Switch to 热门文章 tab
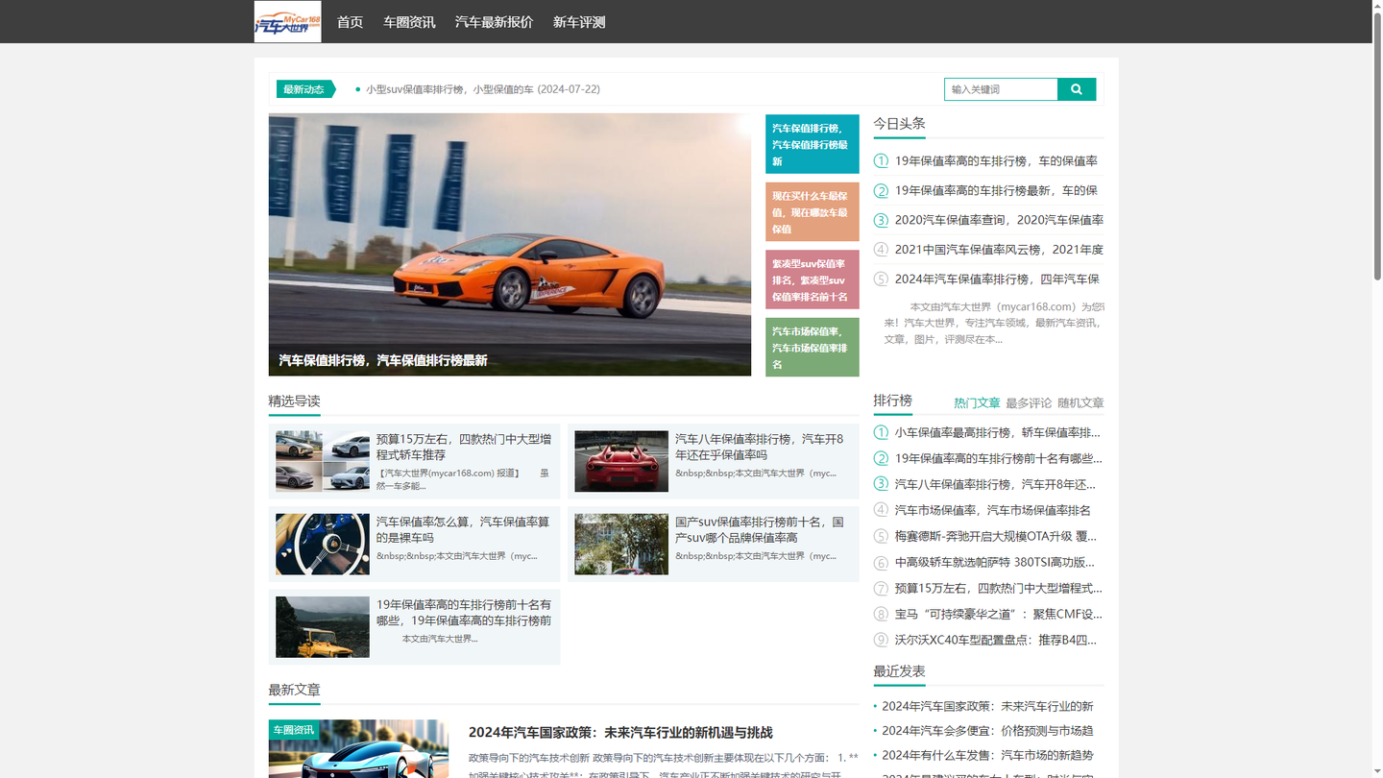 click(x=977, y=402)
